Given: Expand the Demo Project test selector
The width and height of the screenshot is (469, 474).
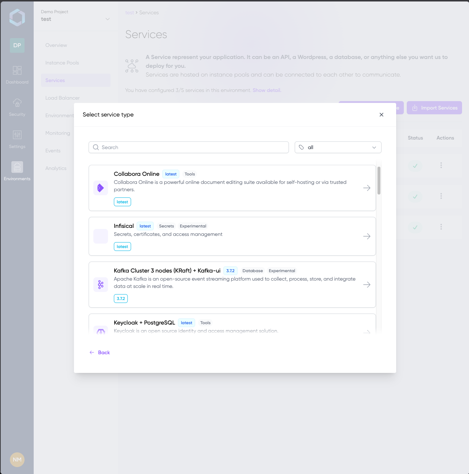Looking at the screenshot, I should (75, 16).
